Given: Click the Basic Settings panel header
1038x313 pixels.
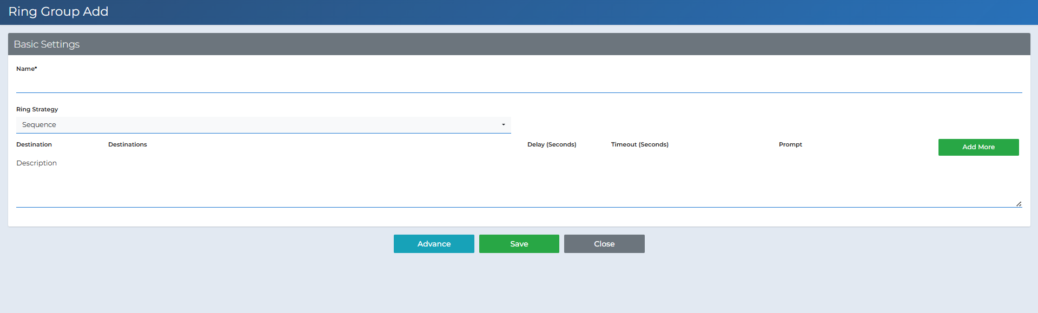Looking at the screenshot, I should pos(519,44).
